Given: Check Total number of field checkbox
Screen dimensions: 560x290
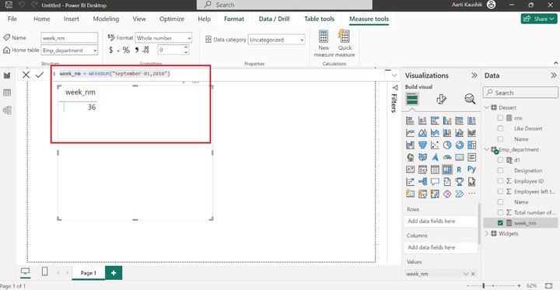Looking at the screenshot, I should coord(500,212).
